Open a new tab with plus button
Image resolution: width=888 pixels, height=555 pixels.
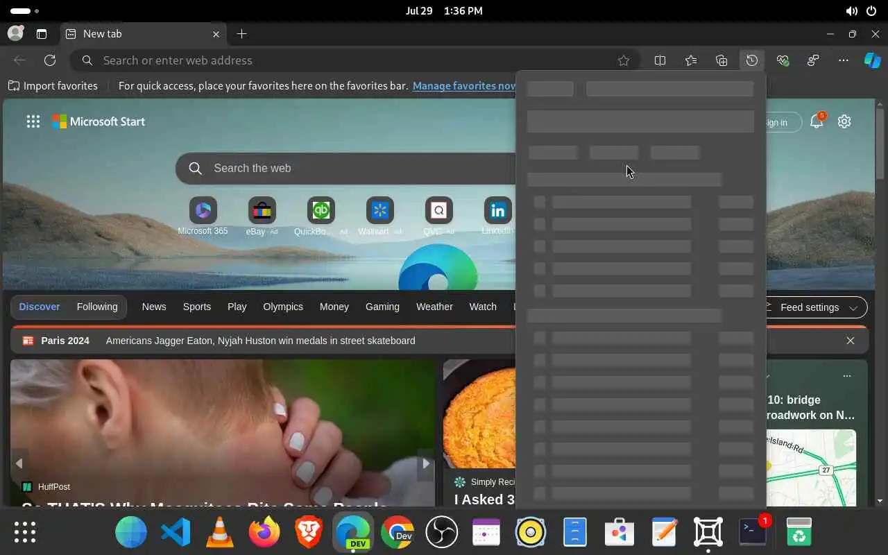[x=241, y=33]
